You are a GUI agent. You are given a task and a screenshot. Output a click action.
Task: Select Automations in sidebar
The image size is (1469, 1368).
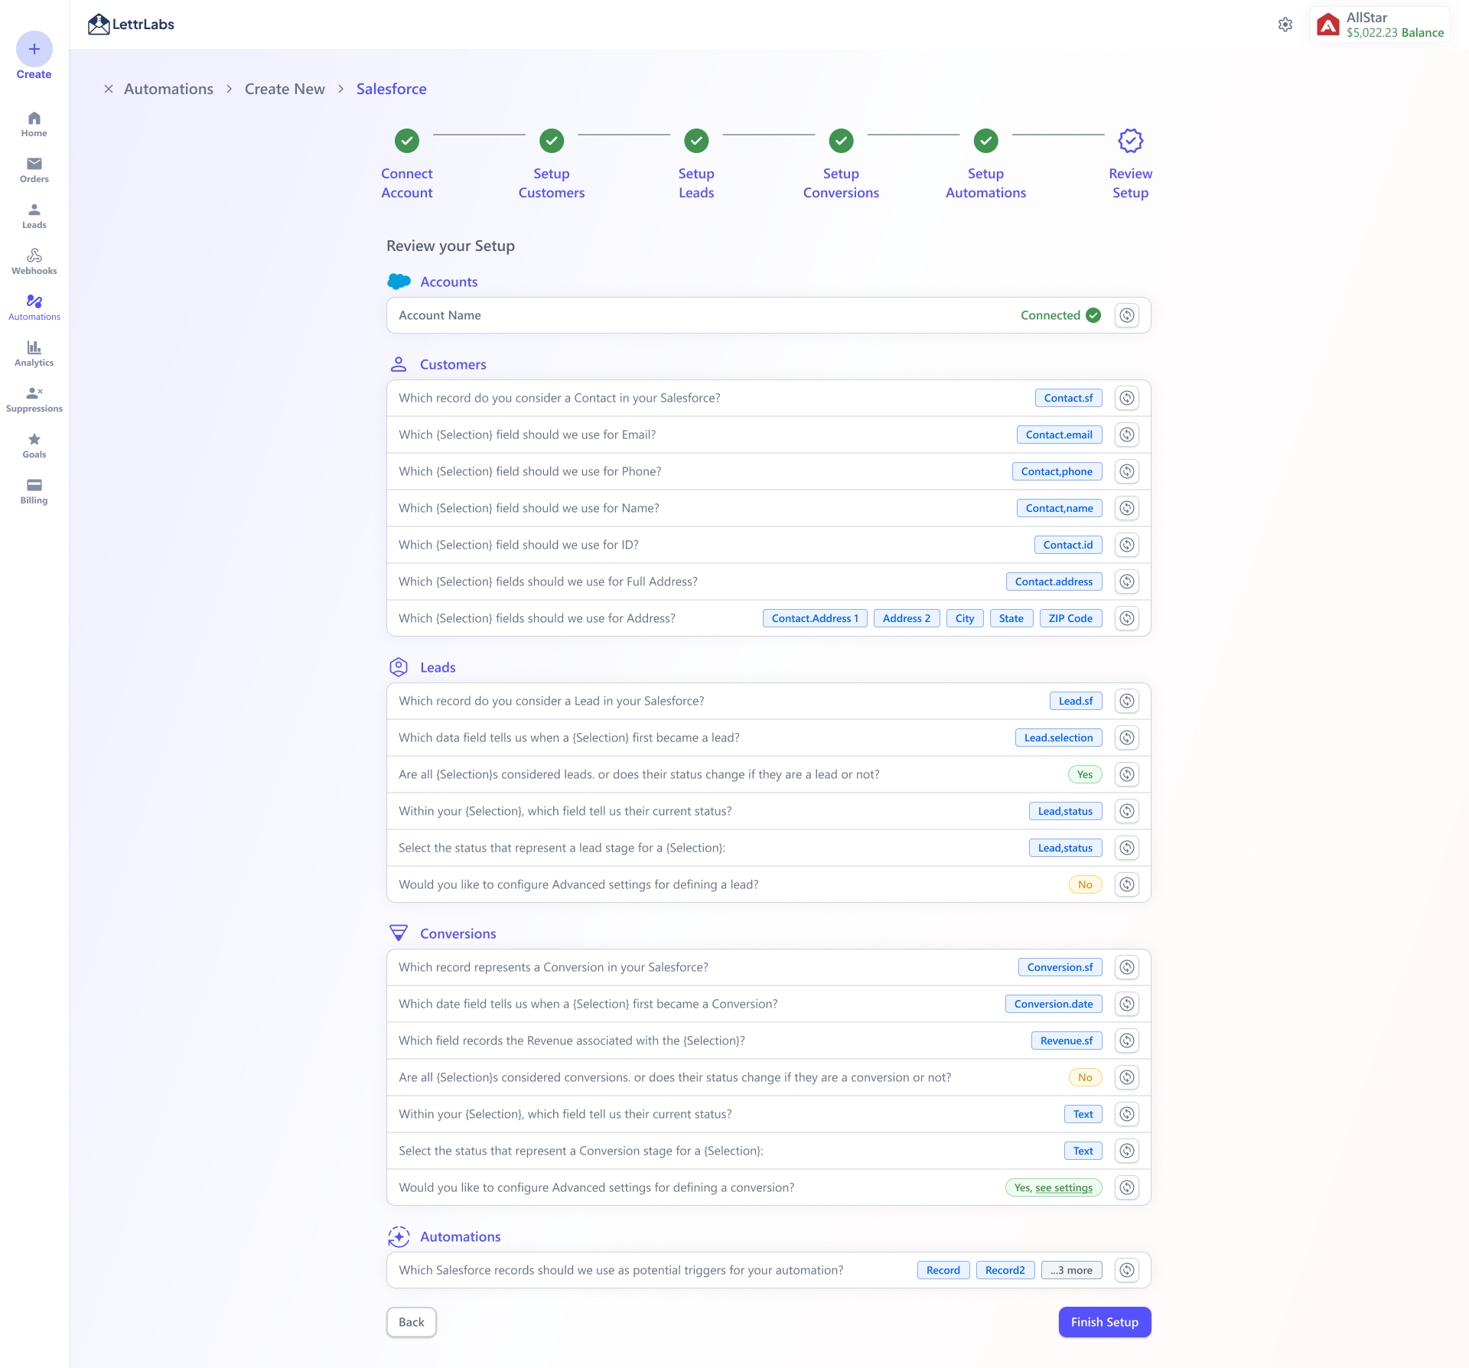coord(34,308)
